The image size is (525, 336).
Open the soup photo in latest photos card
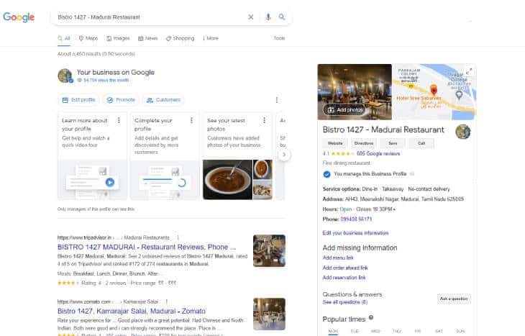click(x=227, y=180)
